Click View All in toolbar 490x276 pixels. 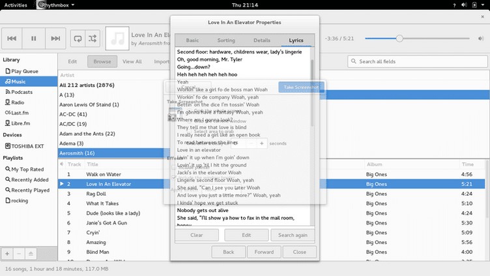(x=132, y=61)
